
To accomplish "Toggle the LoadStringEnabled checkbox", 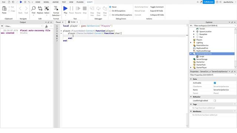I will pos(215,100).
